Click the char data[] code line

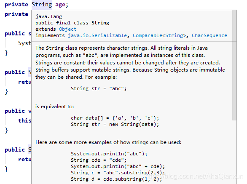[x=115, y=118]
